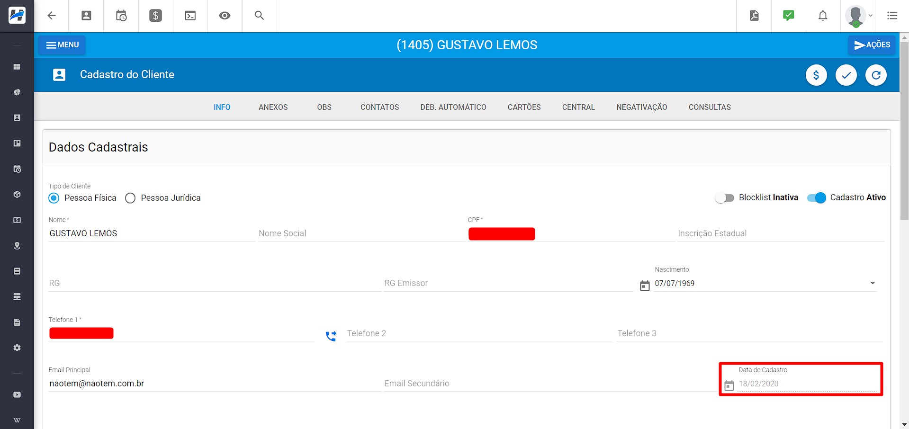Click the Inscrição Estadual field
909x429 pixels.
pyautogui.click(x=781, y=233)
